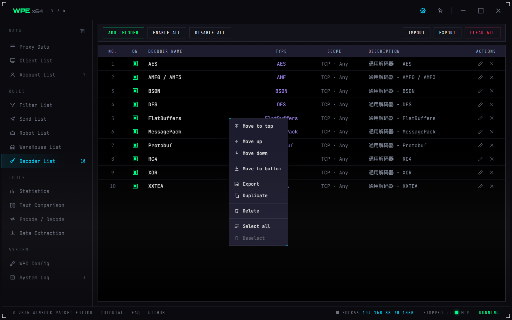Go to Encode / Decode tool

pos(47,219)
